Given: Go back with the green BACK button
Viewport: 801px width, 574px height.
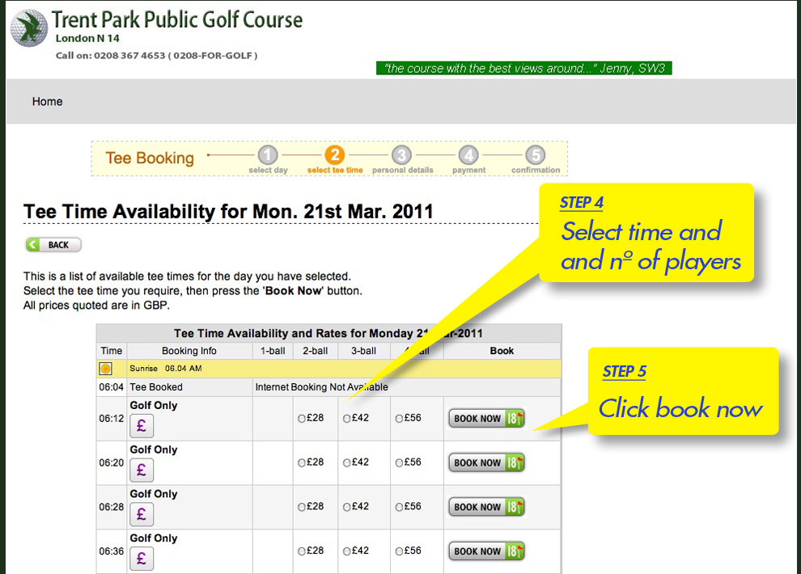Looking at the screenshot, I should (x=53, y=245).
